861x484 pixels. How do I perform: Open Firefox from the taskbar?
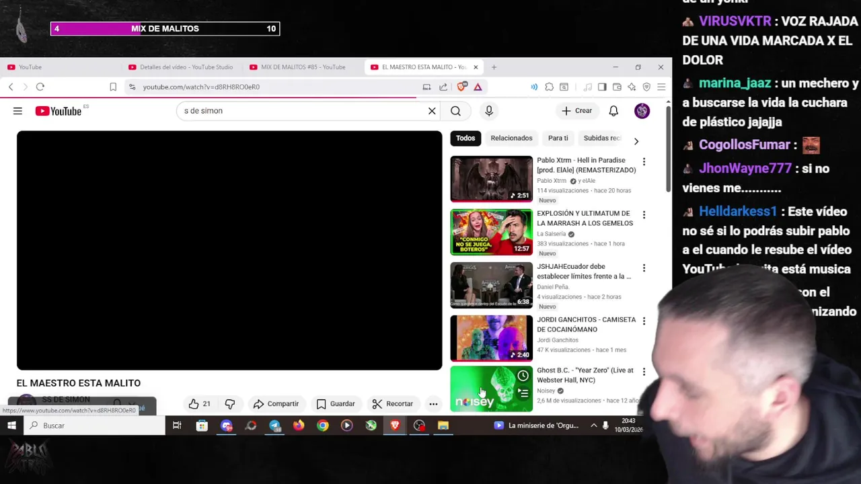coord(299,426)
